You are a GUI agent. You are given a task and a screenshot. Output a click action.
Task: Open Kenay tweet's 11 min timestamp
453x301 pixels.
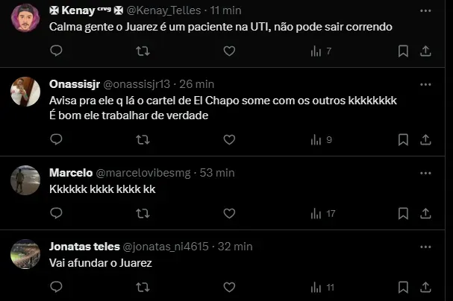222,11
